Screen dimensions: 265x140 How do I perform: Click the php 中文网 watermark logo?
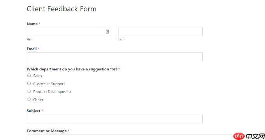(249, 136)
